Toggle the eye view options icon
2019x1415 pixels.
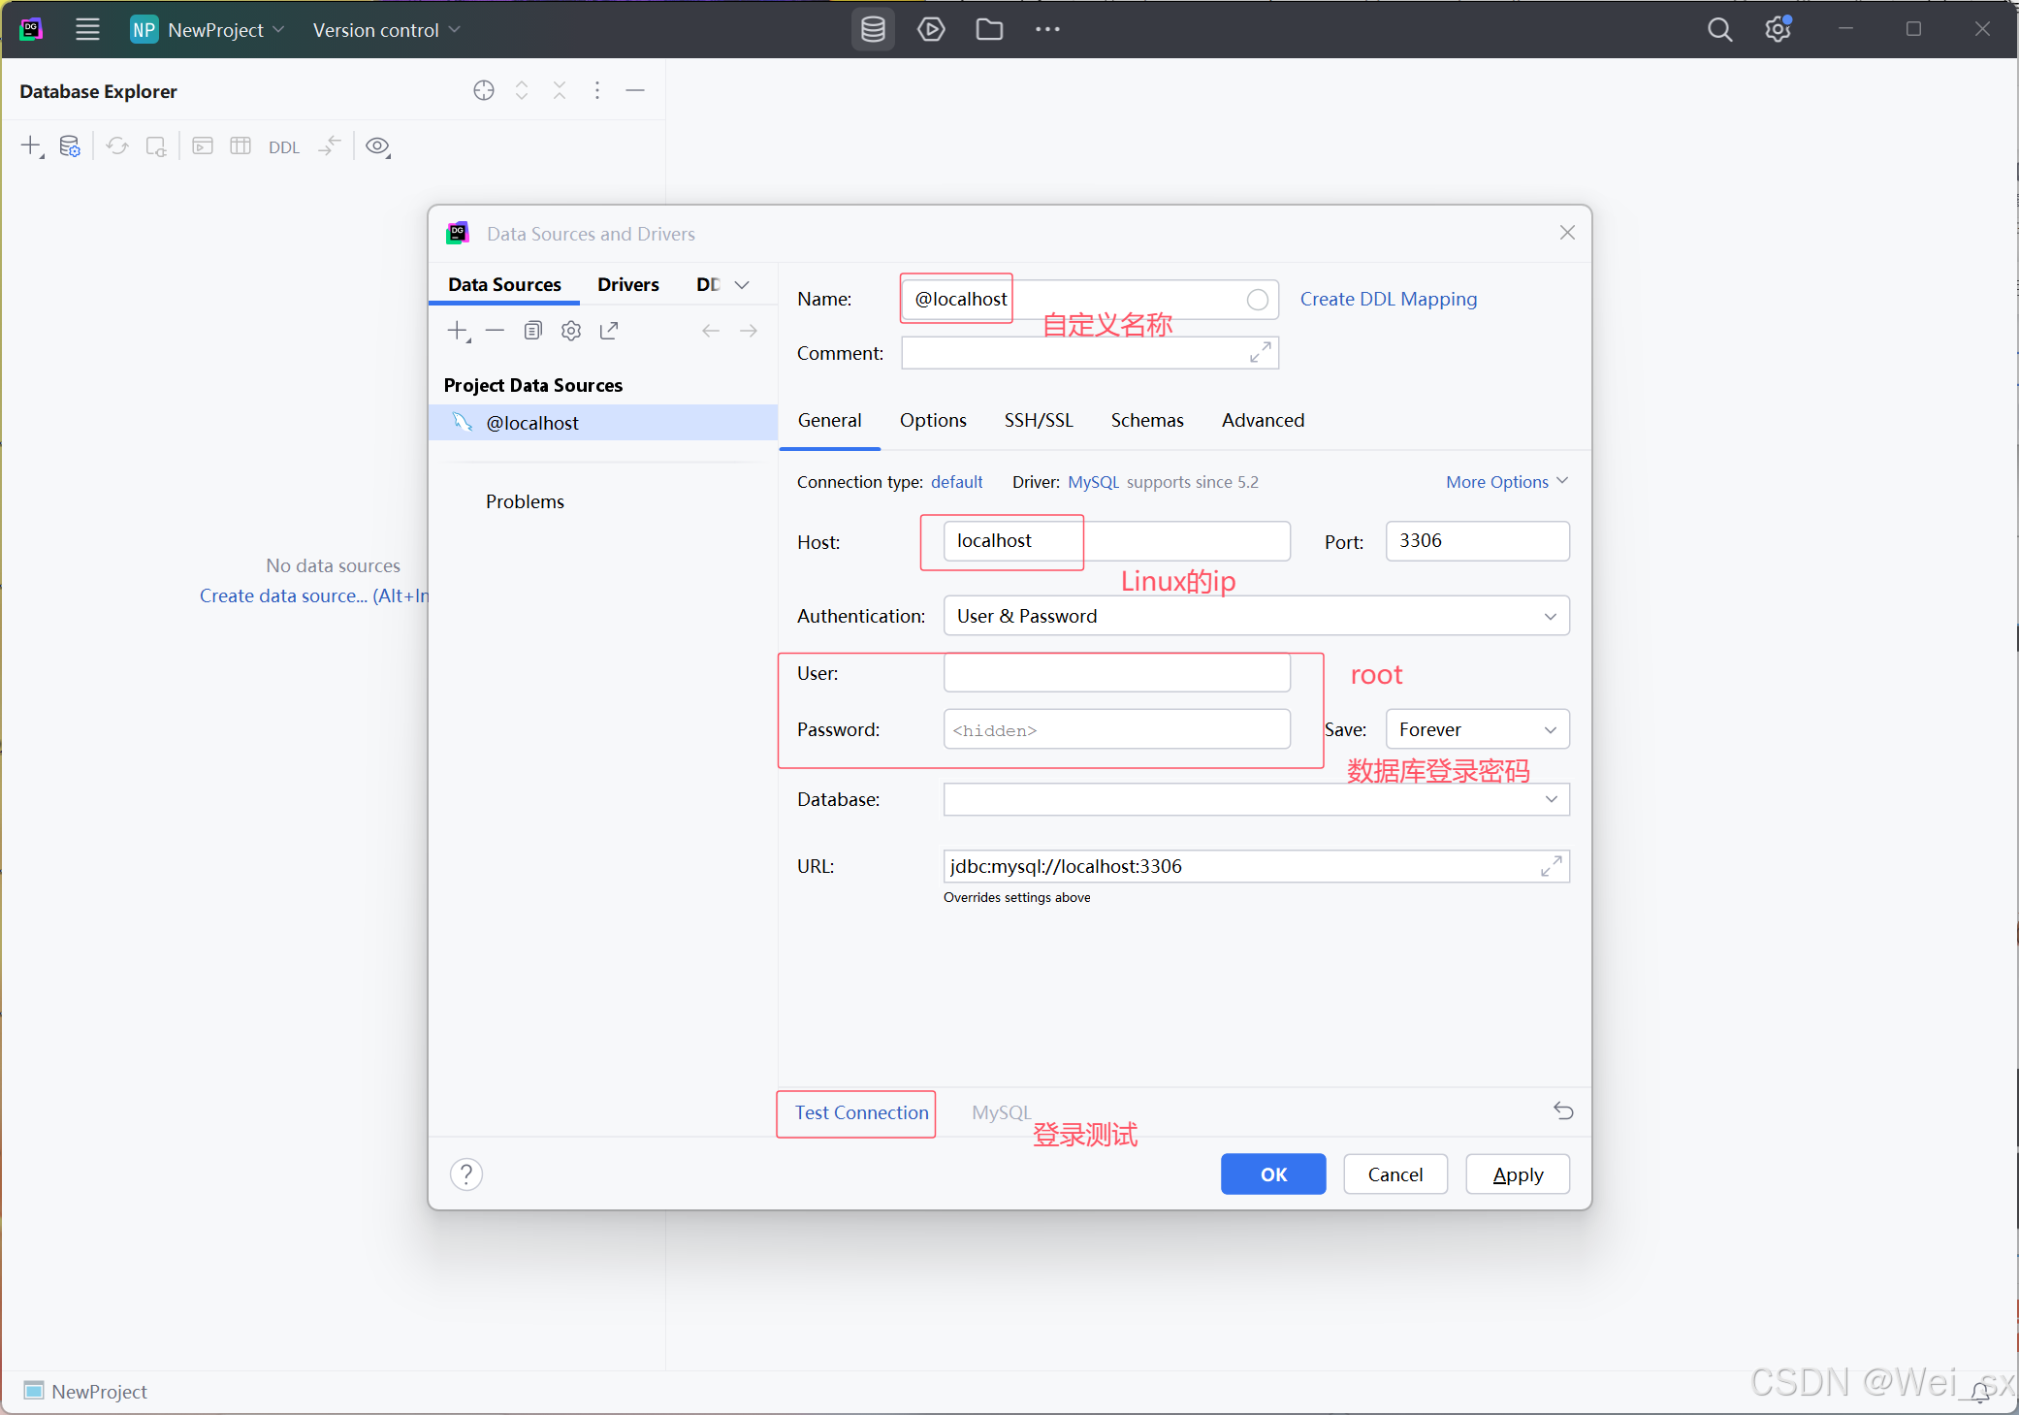pos(377,146)
